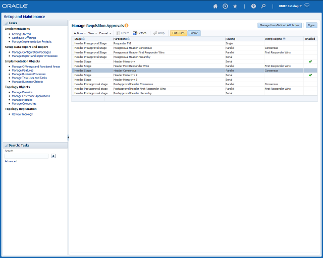This screenshot has height=258, width=323.
Task: Open Manage Business Objects link
Action: point(27,82)
